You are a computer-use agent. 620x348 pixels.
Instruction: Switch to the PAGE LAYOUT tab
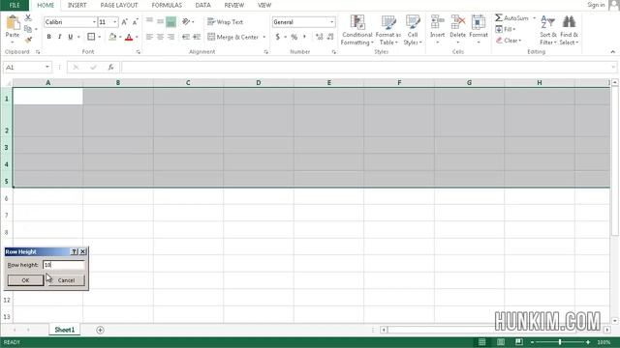(119, 5)
